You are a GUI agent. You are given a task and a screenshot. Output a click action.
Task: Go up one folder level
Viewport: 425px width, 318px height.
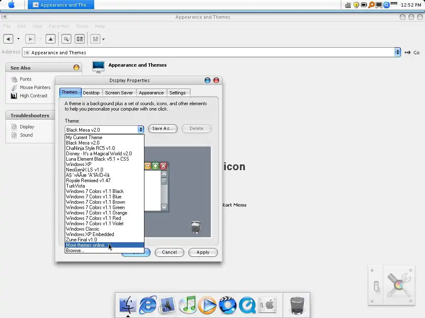tap(50, 39)
